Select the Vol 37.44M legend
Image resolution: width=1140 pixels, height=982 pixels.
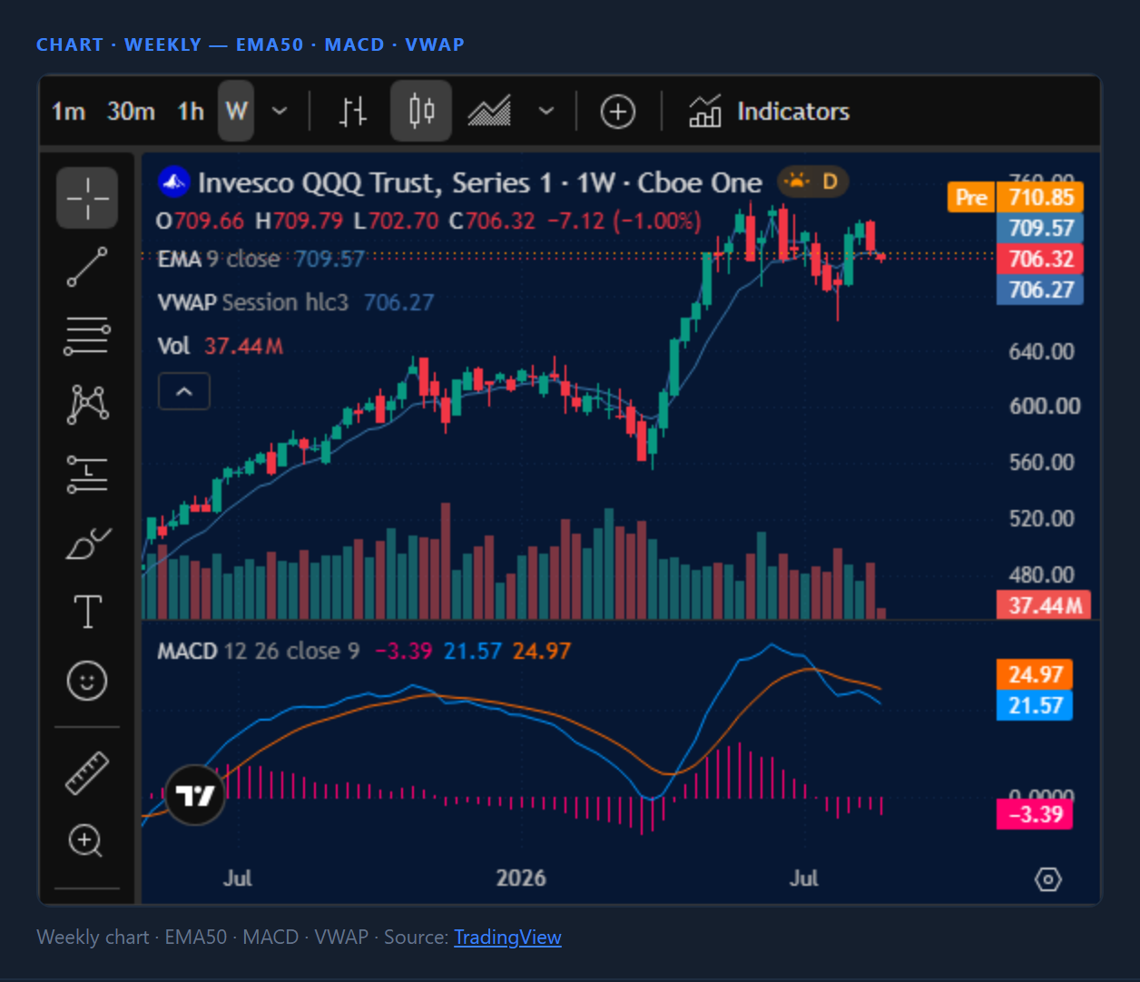tap(220, 346)
